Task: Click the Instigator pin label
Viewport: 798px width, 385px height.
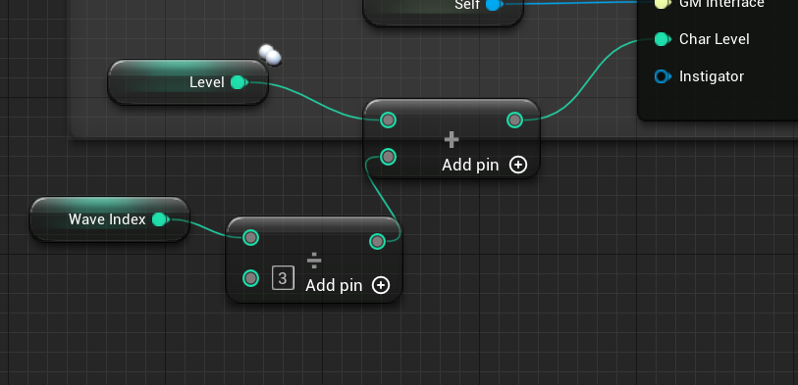Action: coord(712,76)
